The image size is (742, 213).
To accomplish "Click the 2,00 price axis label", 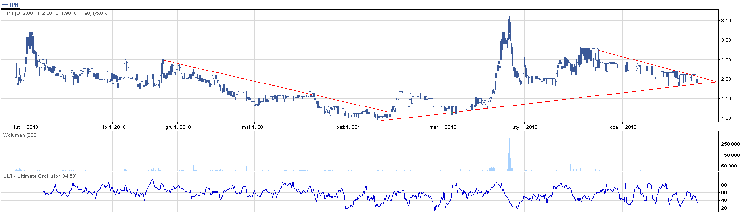I will (x=725, y=79).
